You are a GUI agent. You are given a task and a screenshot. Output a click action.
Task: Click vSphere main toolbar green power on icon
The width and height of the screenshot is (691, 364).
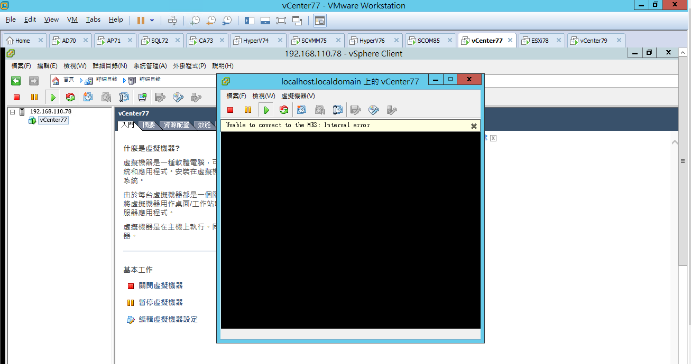pyautogui.click(x=53, y=97)
